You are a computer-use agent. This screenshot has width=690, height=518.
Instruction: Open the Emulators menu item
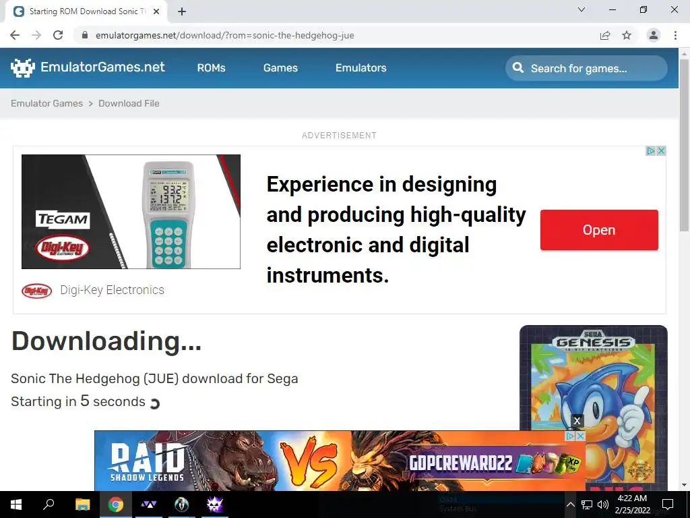pyautogui.click(x=361, y=68)
